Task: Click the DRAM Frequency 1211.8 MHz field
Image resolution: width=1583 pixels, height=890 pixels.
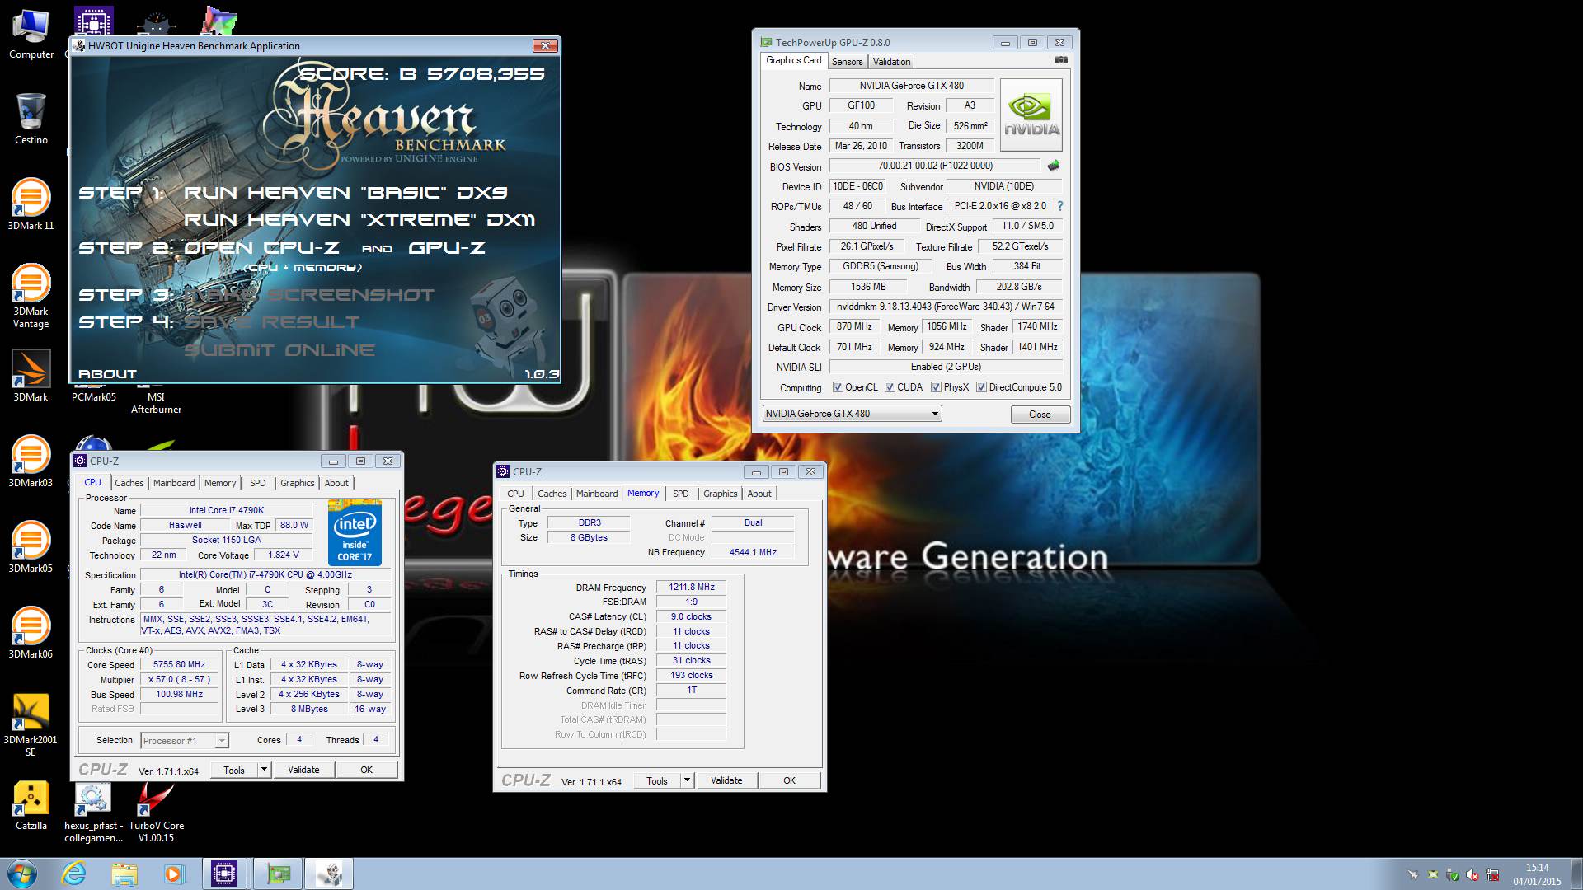Action: click(691, 588)
